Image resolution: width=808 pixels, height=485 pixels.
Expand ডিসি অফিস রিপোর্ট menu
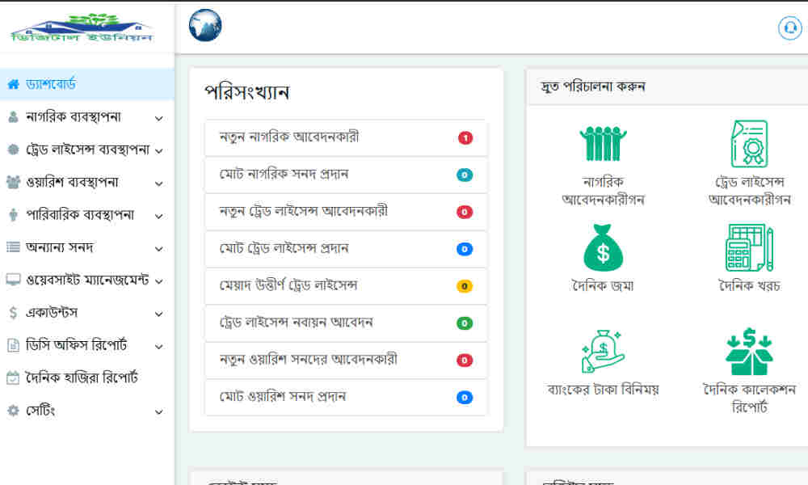pyautogui.click(x=85, y=346)
